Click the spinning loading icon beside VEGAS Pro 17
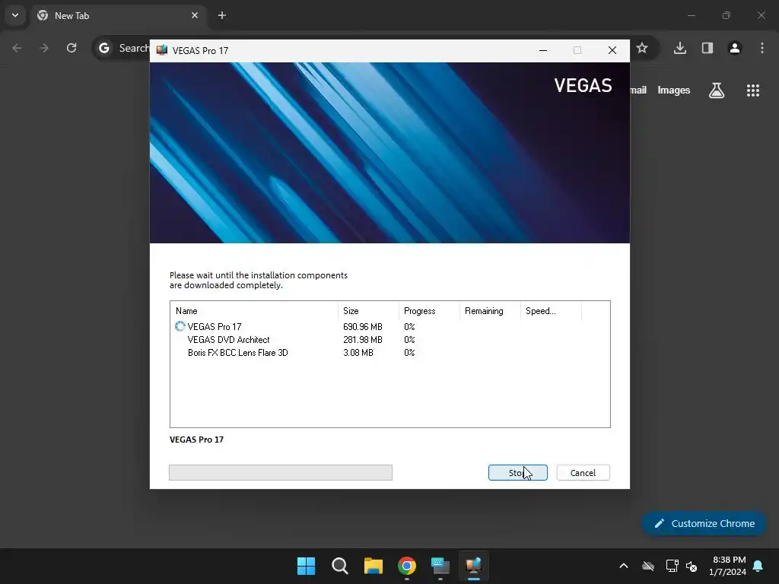 pos(180,326)
